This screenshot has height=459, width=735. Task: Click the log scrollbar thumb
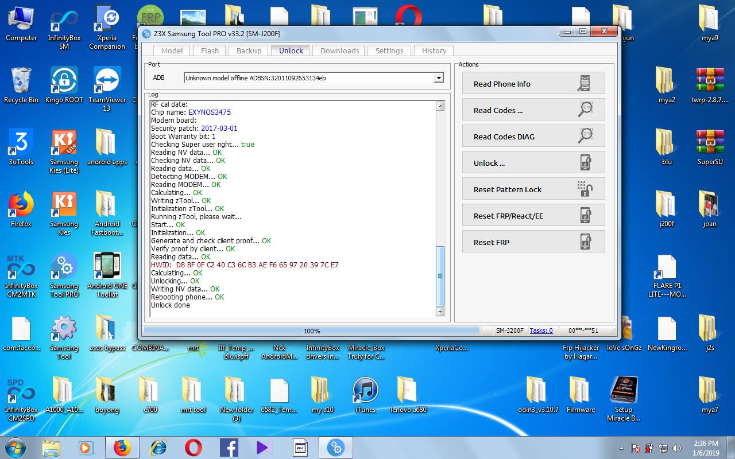(x=440, y=276)
